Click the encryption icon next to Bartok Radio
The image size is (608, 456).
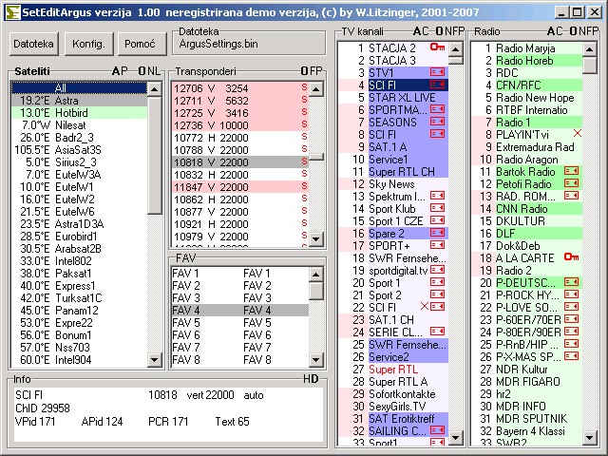(x=571, y=171)
